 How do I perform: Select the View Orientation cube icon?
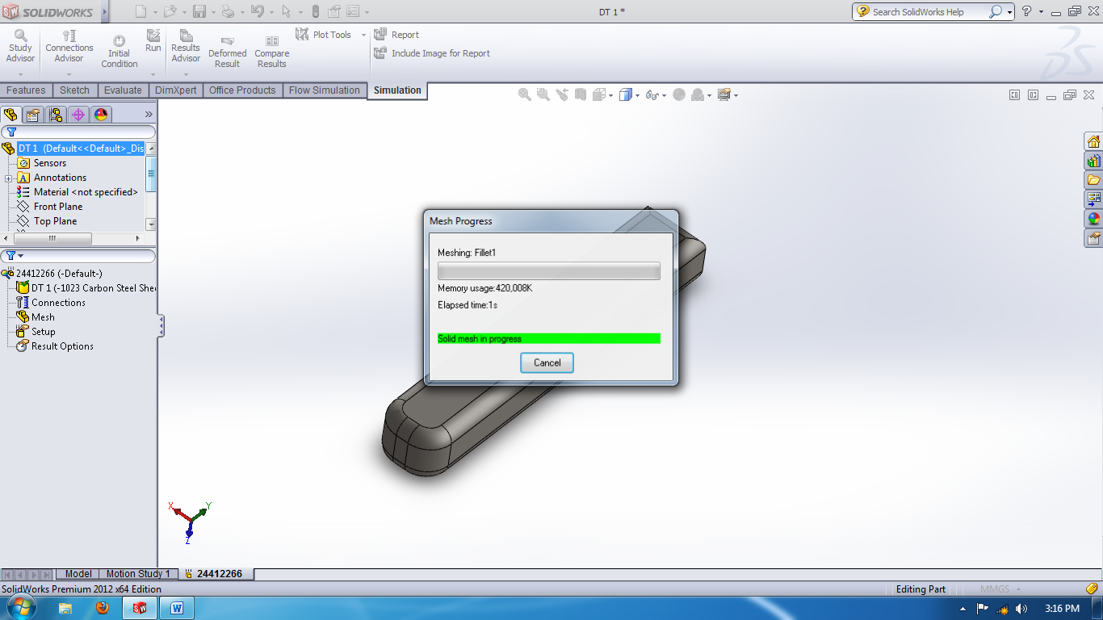tap(599, 94)
